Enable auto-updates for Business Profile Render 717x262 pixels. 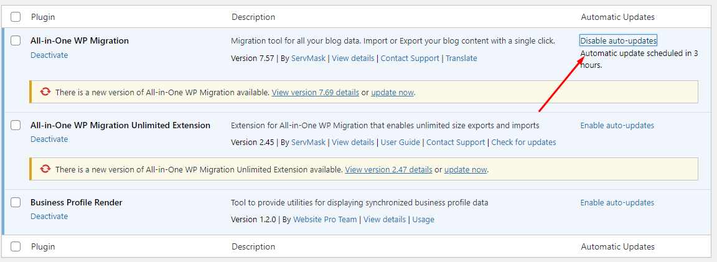(x=617, y=203)
